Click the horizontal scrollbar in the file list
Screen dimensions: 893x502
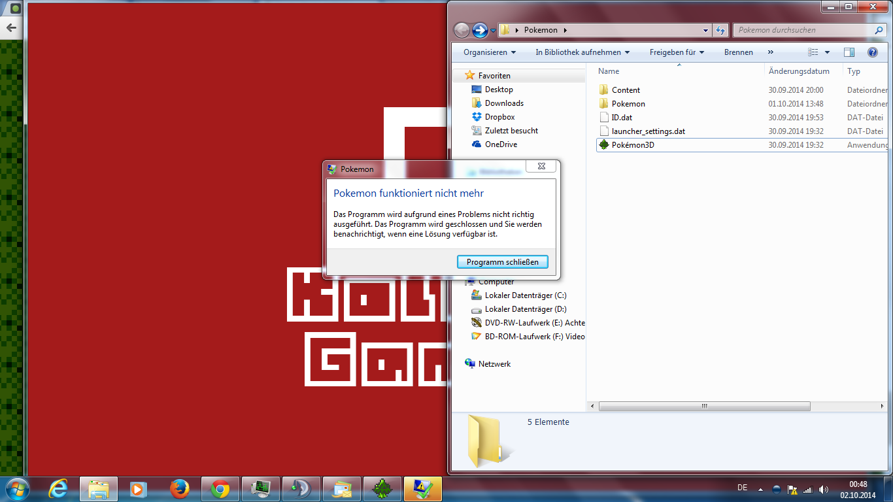pyautogui.click(x=704, y=406)
